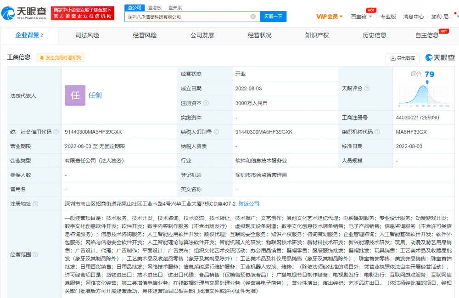Screen dimensions: 459x298
Task: Open the VIP会员 dropdown
Action: point(329,17)
